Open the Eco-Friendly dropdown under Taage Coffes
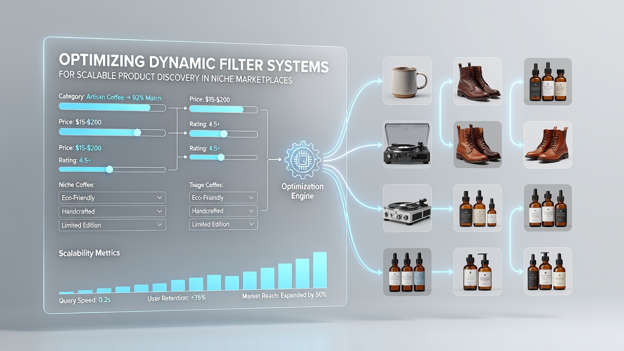 [x=223, y=197]
